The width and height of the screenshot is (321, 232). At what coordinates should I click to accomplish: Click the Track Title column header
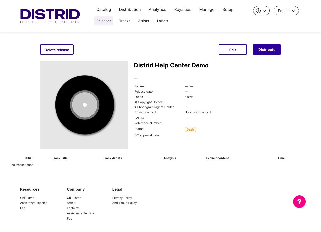click(60, 158)
